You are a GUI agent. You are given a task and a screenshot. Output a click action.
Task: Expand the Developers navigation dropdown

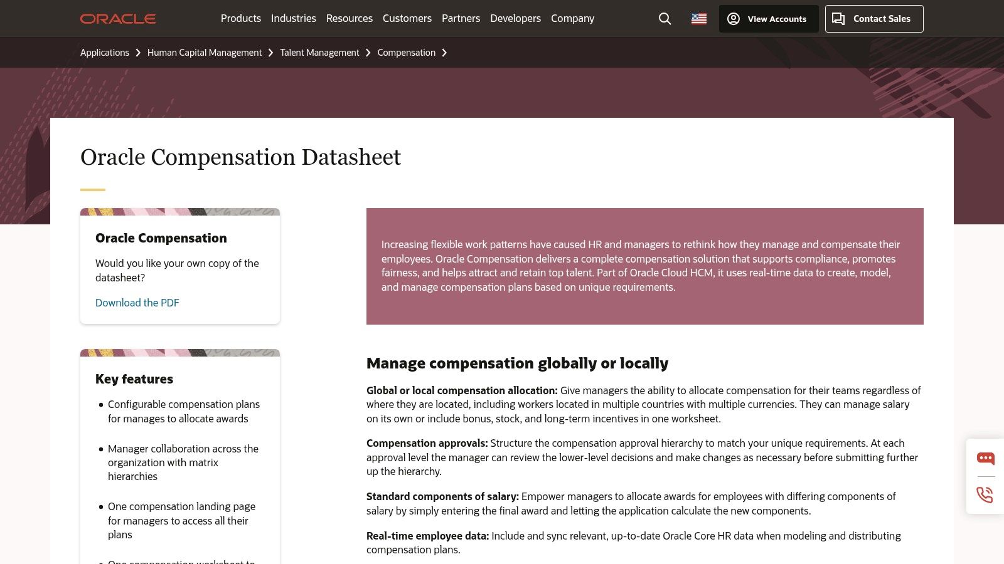point(515,19)
